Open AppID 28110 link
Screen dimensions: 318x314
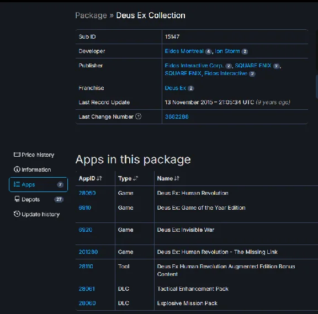[86, 267]
